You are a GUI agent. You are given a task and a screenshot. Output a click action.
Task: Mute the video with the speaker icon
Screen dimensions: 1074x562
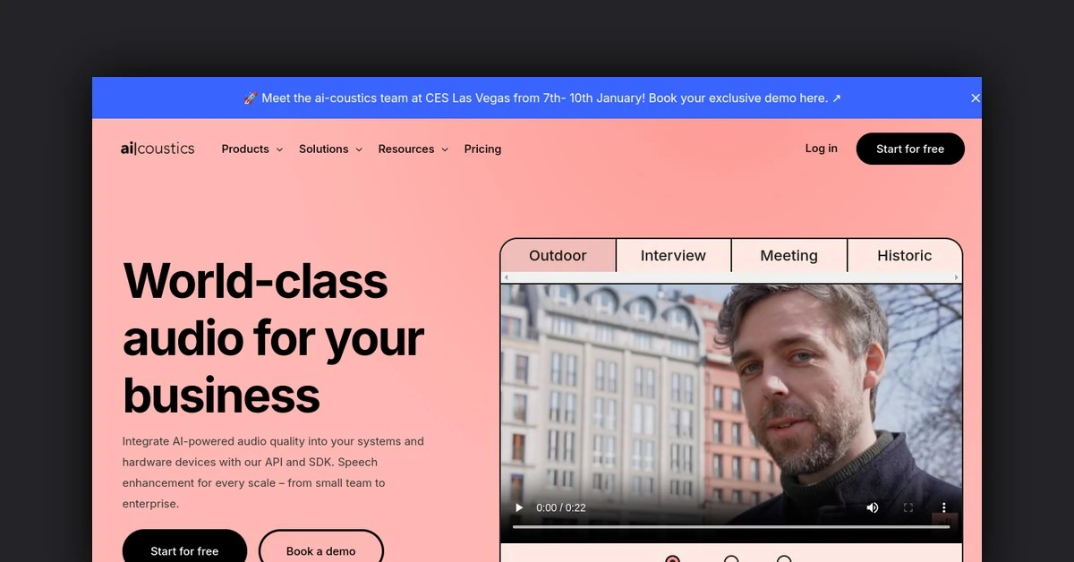(873, 507)
